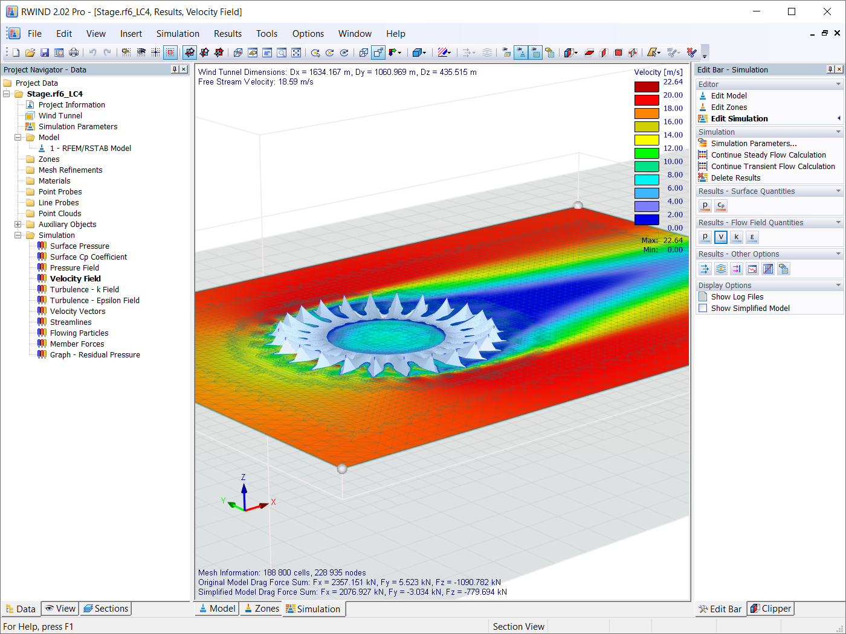
Task: Click the Zoom window magnifier toolbar icon
Action: 282,53
